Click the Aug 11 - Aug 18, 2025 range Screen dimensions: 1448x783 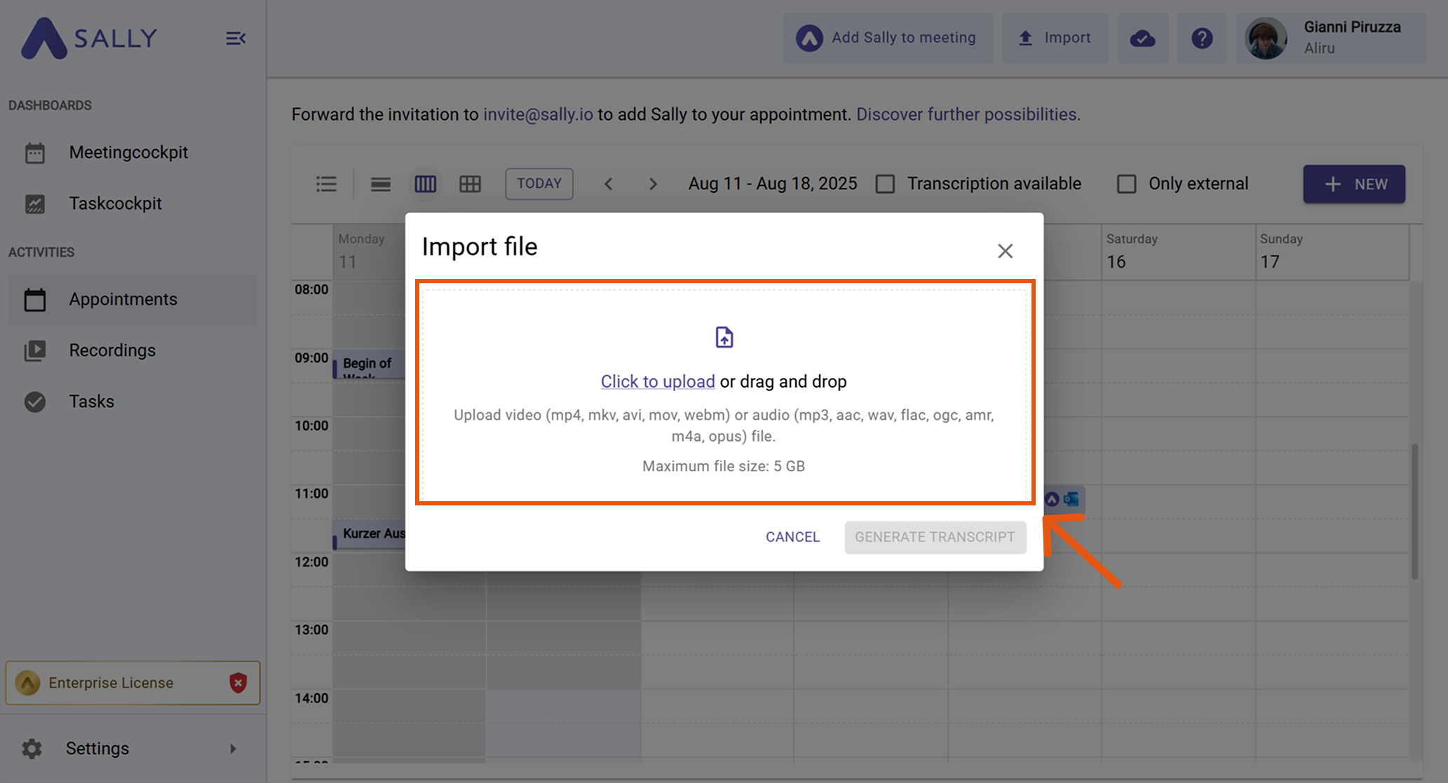point(773,184)
